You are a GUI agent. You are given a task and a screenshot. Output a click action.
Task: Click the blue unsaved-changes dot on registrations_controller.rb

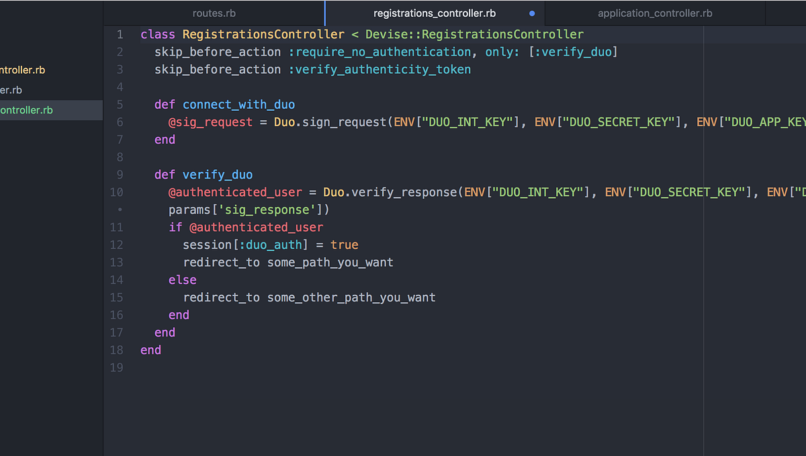(x=531, y=13)
